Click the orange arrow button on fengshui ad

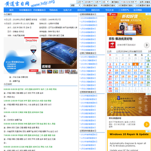[x=147, y=124]
